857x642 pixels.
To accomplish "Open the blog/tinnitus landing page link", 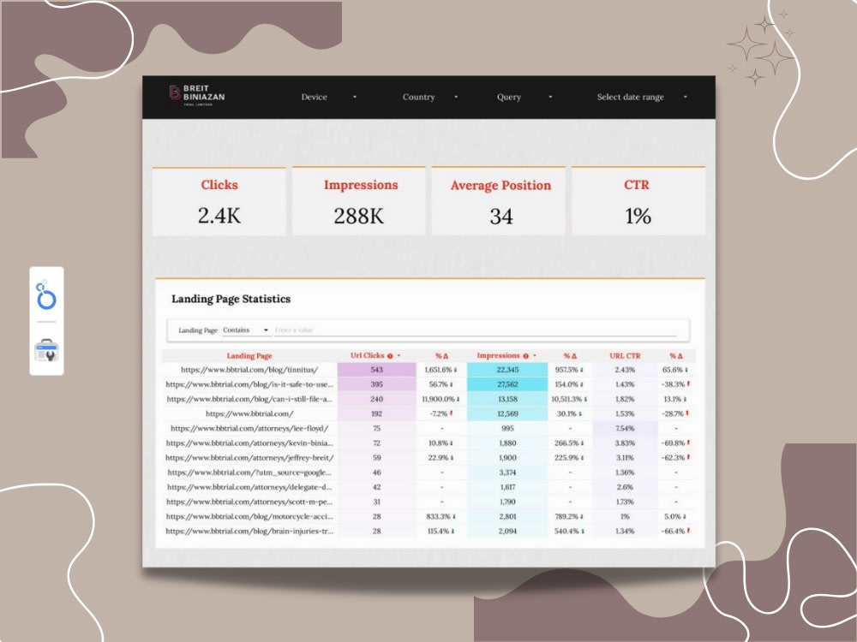I will pyautogui.click(x=249, y=370).
